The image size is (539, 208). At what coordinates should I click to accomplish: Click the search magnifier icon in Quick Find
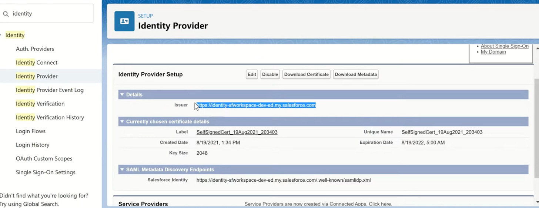point(6,14)
